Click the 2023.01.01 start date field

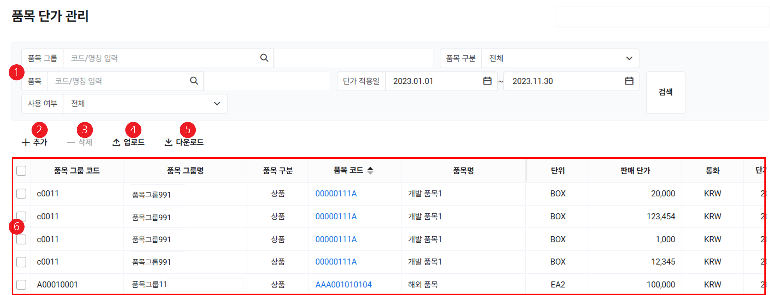(434, 81)
